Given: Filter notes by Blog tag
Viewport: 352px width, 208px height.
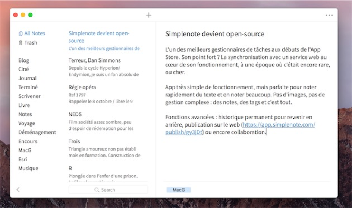Looking at the screenshot, I should point(24,60).
